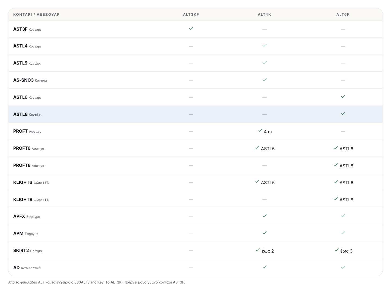Click the AS-SNO3 checkmark under ALT4K

[x=265, y=79]
